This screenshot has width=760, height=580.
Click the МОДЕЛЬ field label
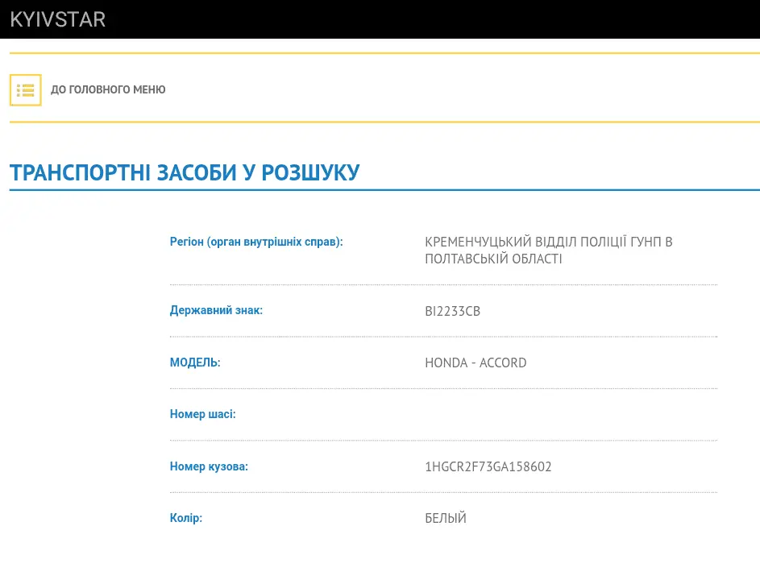pos(195,362)
